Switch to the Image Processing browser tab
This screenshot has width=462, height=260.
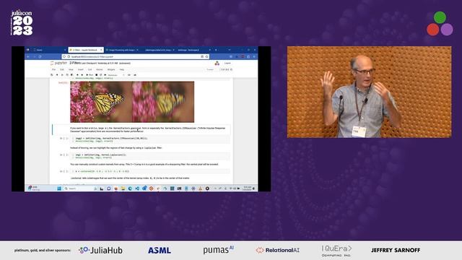122,50
